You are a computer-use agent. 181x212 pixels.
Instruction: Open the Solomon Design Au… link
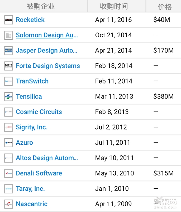point(47,35)
